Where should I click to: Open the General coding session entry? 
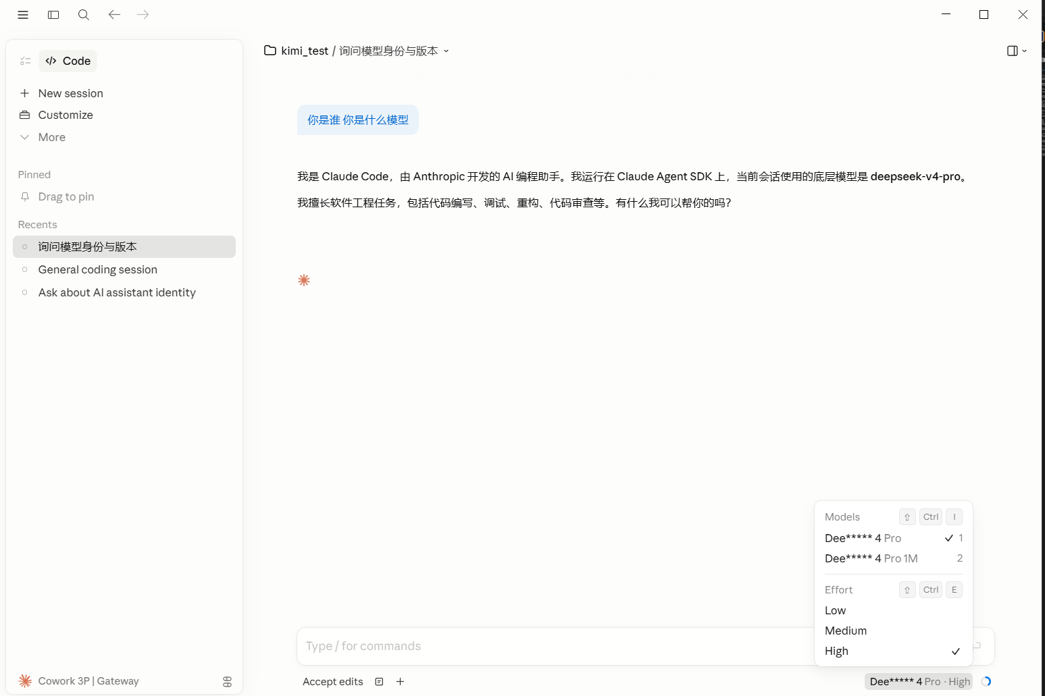[124, 269]
